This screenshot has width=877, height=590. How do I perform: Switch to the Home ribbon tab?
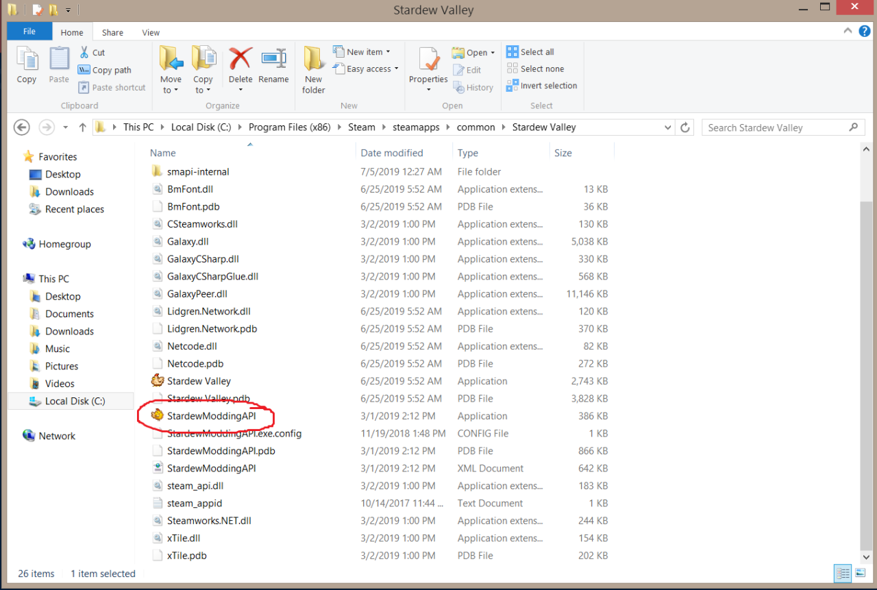pyautogui.click(x=72, y=32)
